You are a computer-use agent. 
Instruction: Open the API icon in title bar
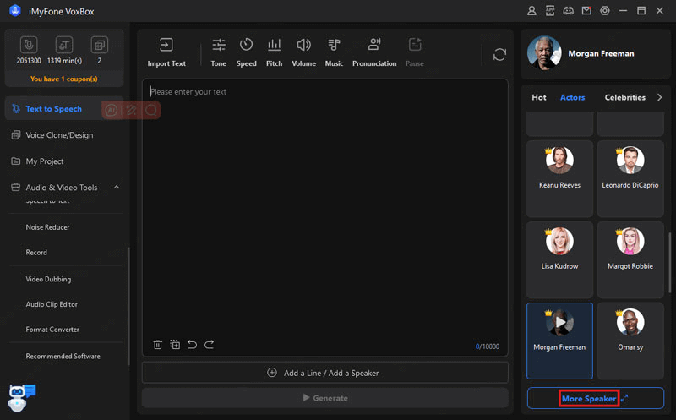click(x=550, y=11)
